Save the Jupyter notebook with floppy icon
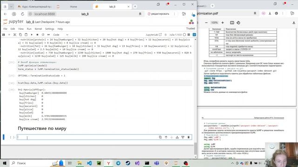The width and height of the screenshot is (298, 167). click(3, 35)
